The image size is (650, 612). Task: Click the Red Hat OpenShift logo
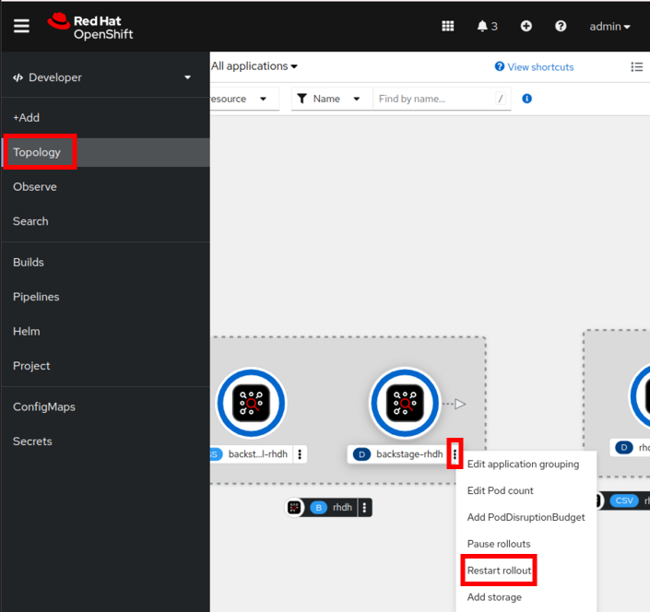(90, 27)
